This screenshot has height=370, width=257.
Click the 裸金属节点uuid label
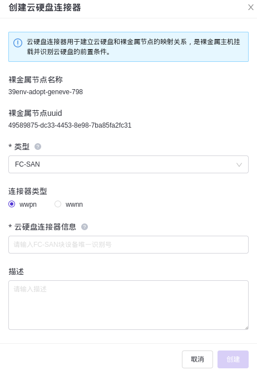(36, 113)
